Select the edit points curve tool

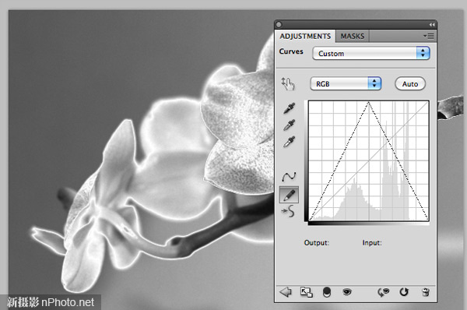tap(289, 177)
